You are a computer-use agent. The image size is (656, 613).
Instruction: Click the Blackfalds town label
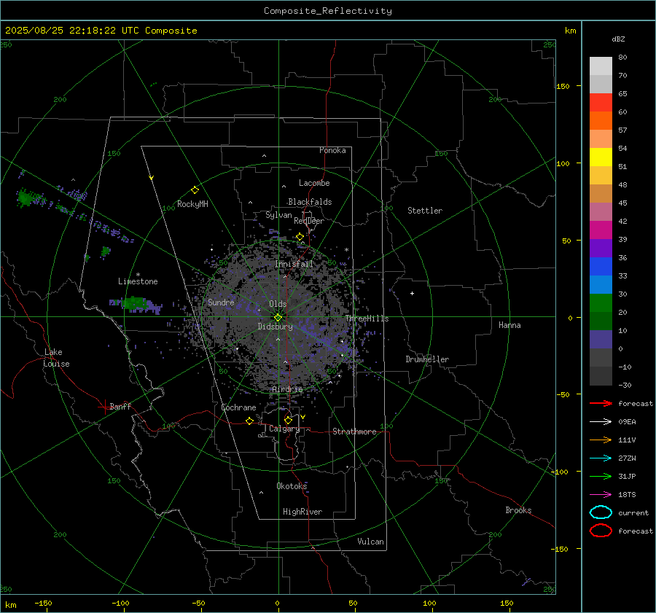click(310, 202)
